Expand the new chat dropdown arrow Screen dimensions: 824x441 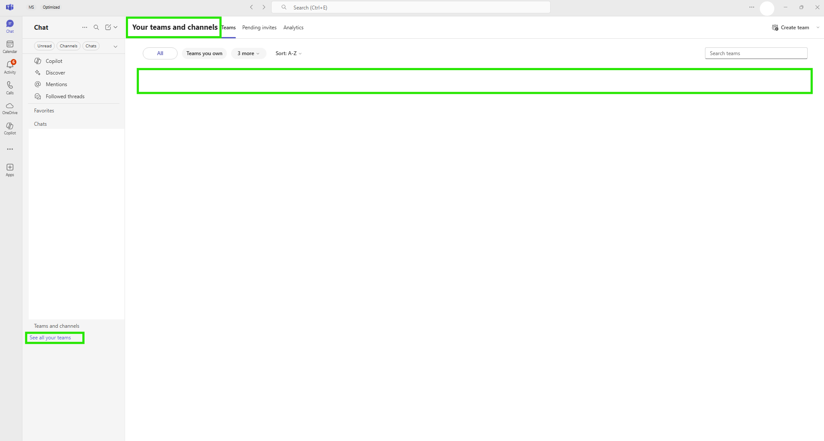(116, 27)
